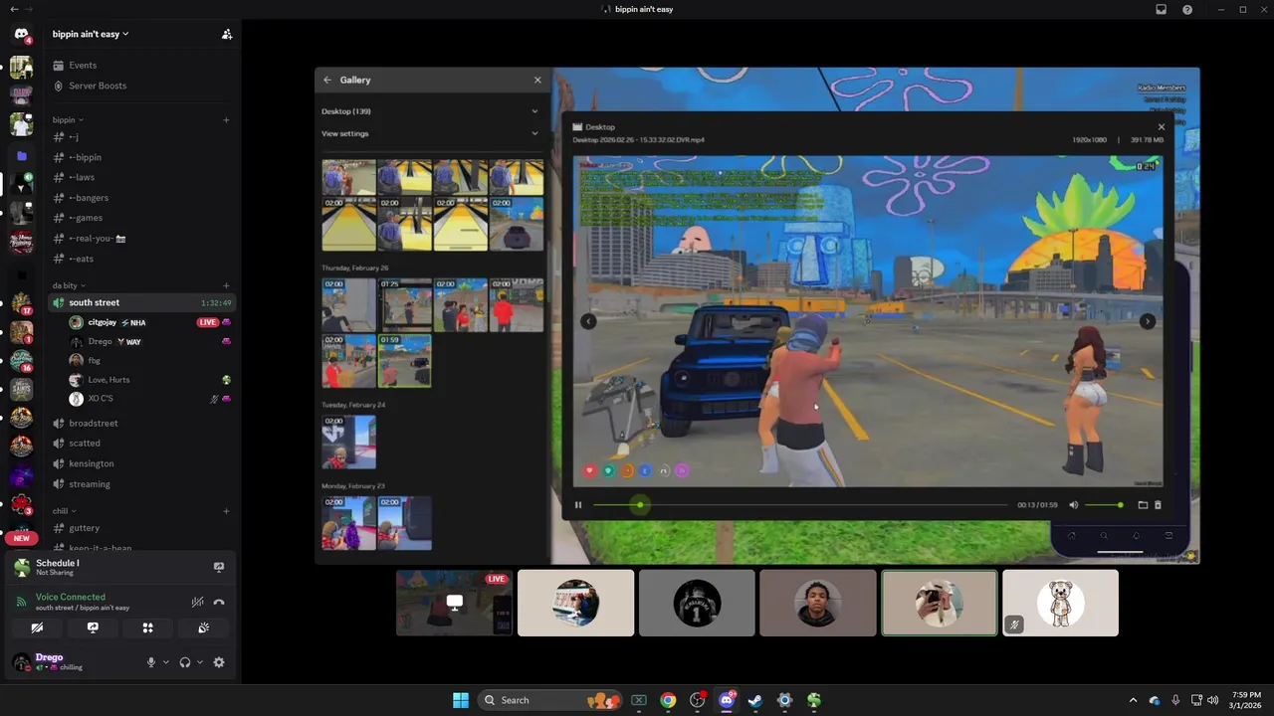Expand View settings in Gallery
Viewport: 1274px width, 716px height.
coord(534,133)
